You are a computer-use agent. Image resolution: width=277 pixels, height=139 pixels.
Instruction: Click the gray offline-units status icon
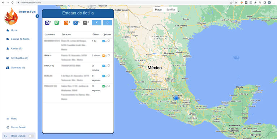click(85, 23)
